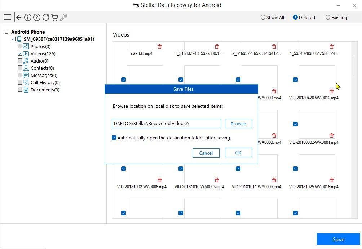
Task: Click the destination path input field
Action: coord(166,124)
